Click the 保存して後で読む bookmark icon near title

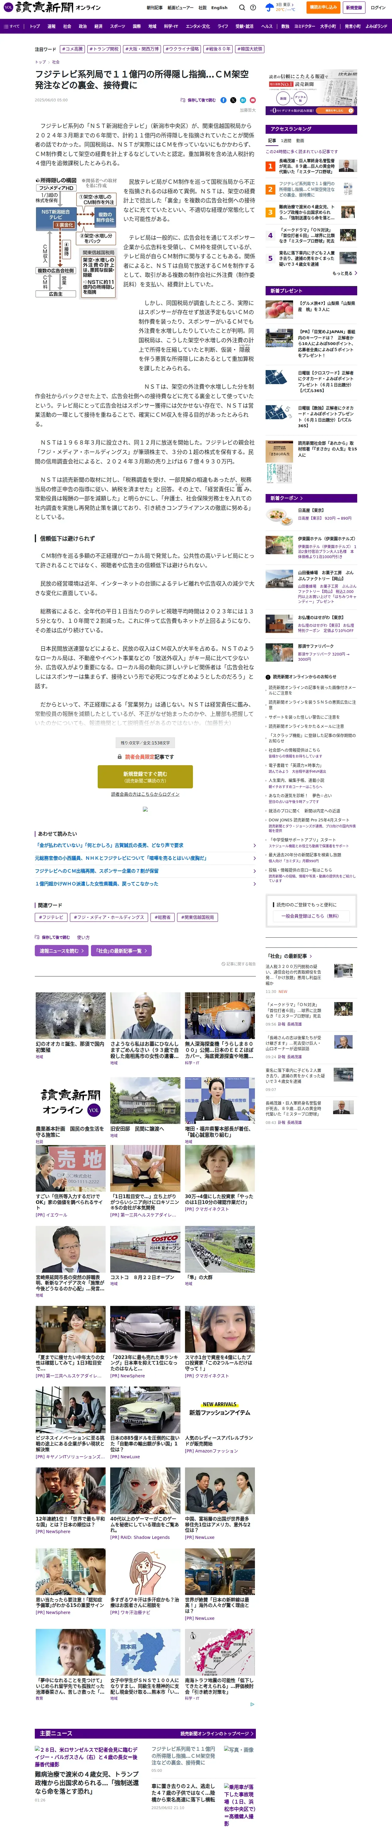(183, 100)
